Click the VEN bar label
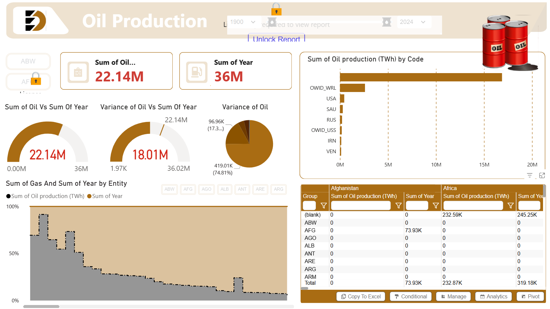 331,152
